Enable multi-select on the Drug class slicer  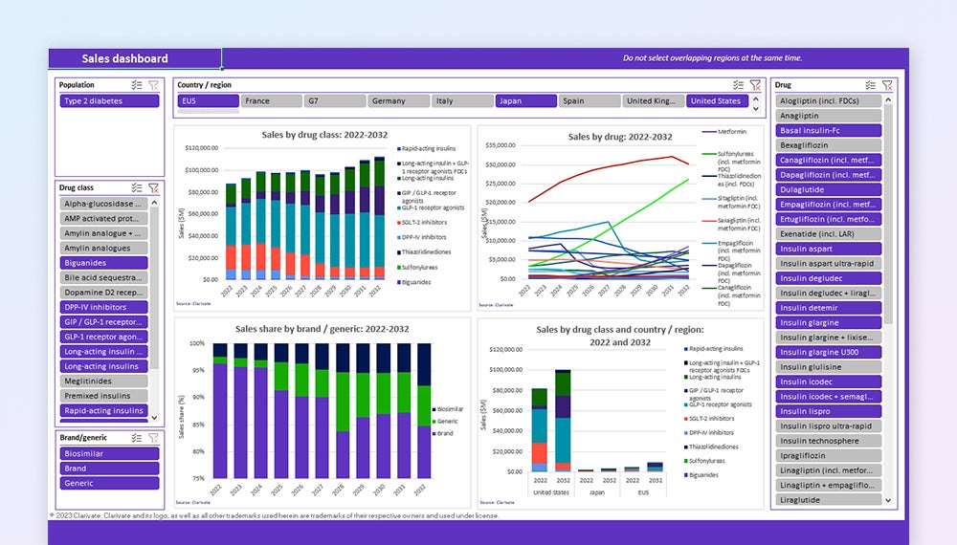point(137,188)
